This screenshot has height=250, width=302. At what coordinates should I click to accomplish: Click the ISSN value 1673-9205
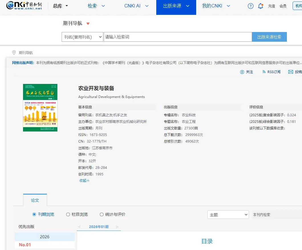[x=98, y=135]
